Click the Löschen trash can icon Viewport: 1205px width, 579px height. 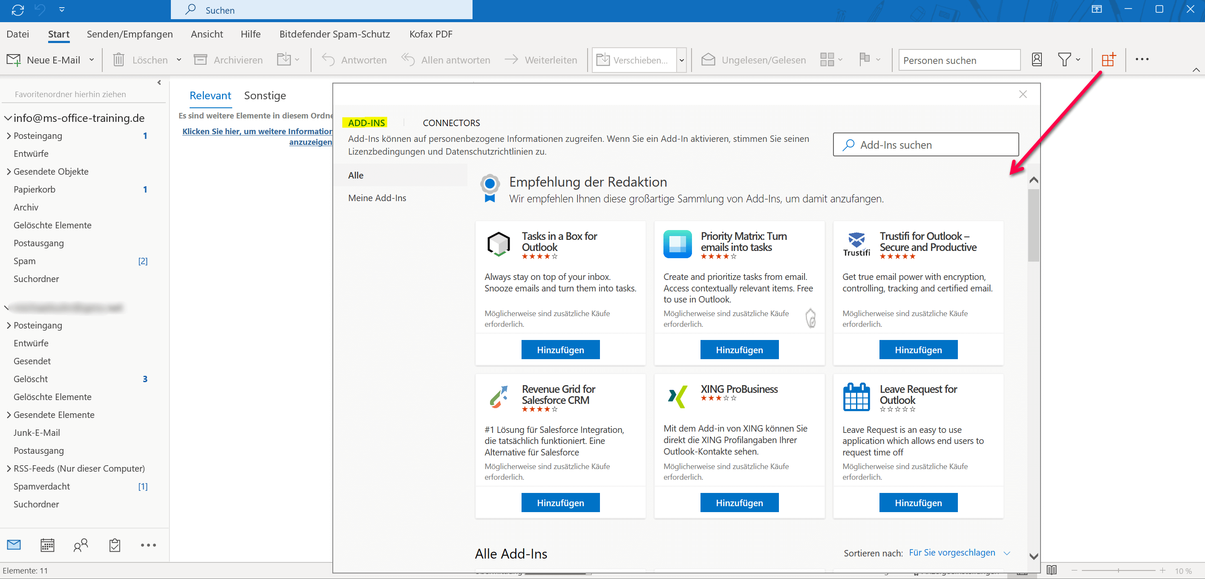point(118,60)
